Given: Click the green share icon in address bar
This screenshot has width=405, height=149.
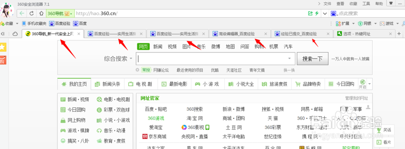Looking at the screenshot, I should (x=310, y=13).
